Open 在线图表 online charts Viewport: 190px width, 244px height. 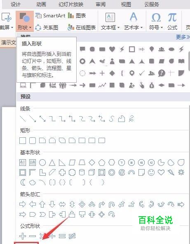pyautogui.click(x=82, y=27)
